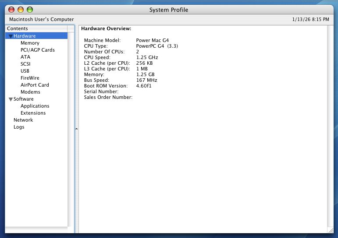Screen dimensions: 338x238
Task: Close the System Profile window
Action: (11, 10)
